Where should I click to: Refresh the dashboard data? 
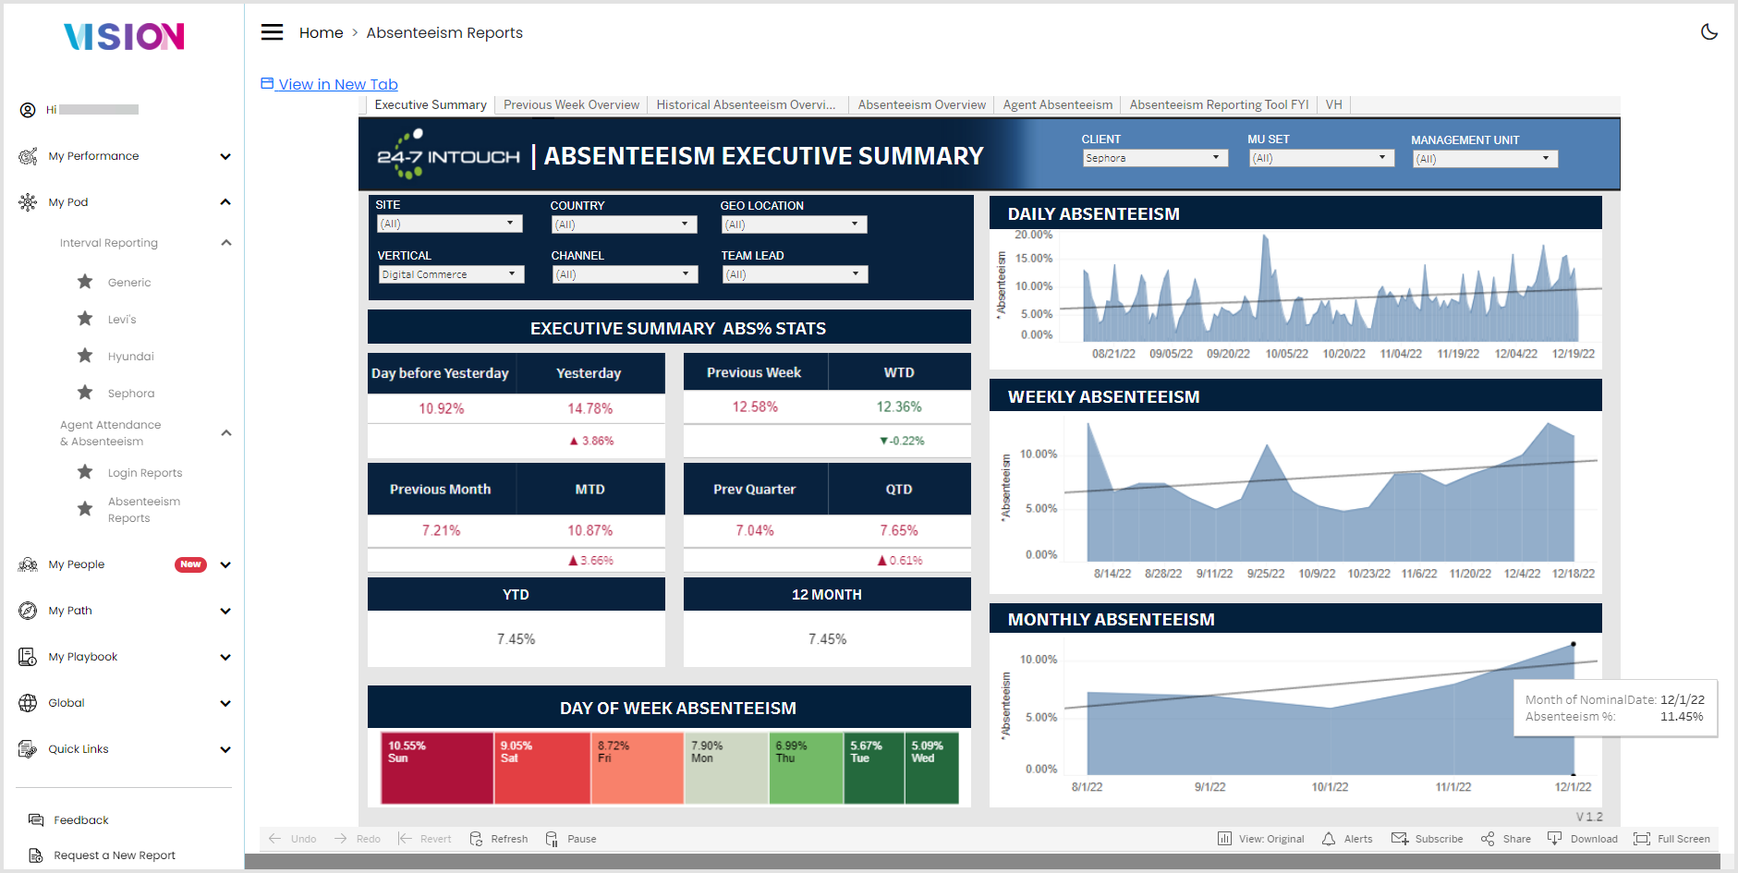click(x=499, y=839)
